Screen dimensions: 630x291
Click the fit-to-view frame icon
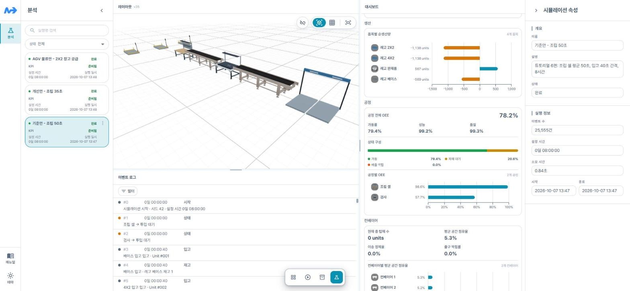348,23
